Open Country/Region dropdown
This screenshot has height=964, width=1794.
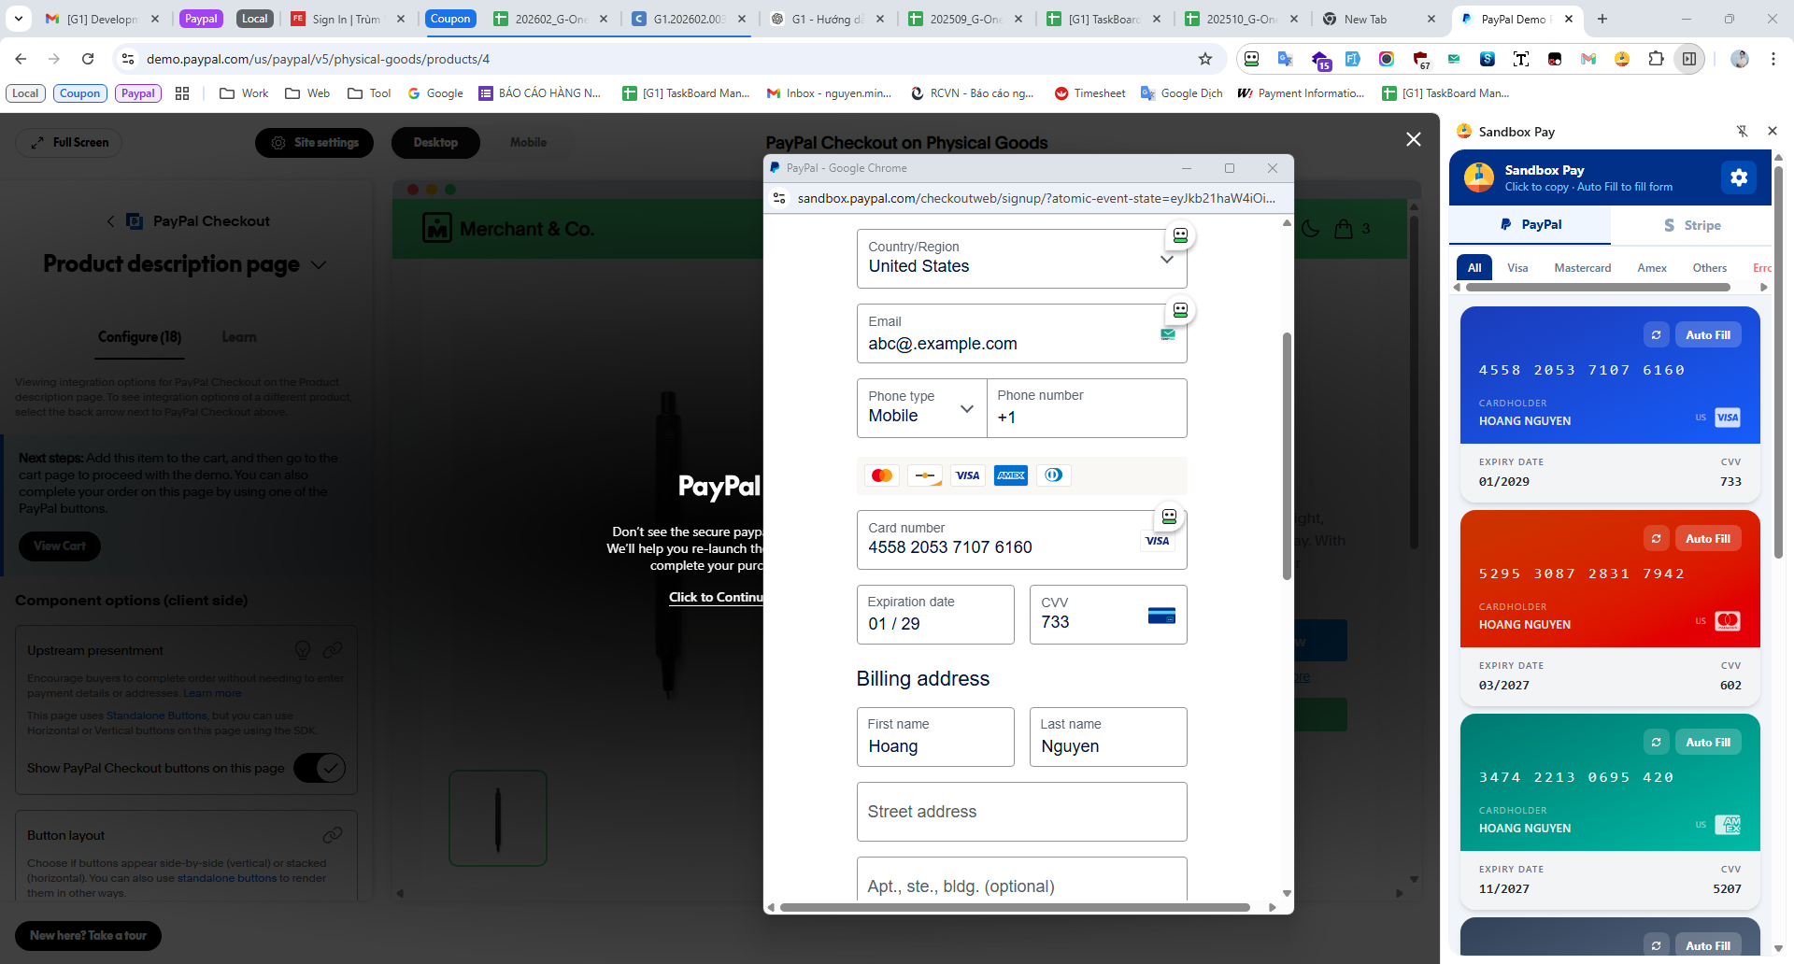point(1022,259)
